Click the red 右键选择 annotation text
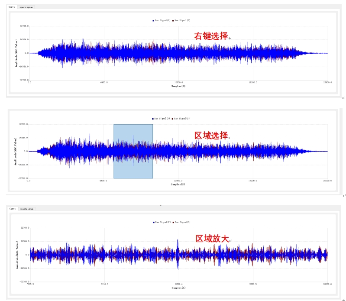 click(211, 36)
